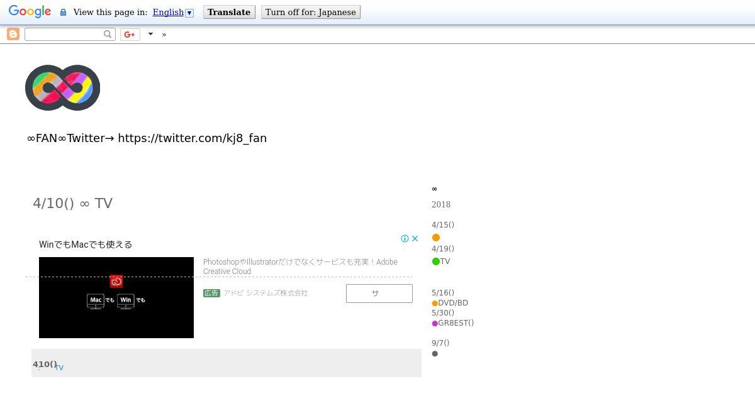The height and width of the screenshot is (396, 755).
Task: Open the navbar dropdown arrow
Action: pos(150,34)
